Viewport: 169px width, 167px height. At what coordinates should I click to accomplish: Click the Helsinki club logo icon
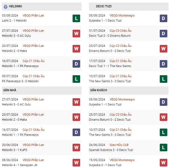coord(6,6)
